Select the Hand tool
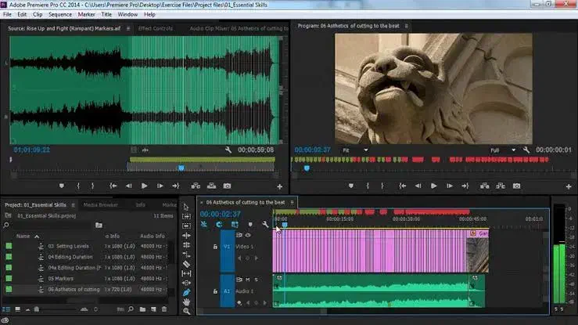 coord(187,302)
